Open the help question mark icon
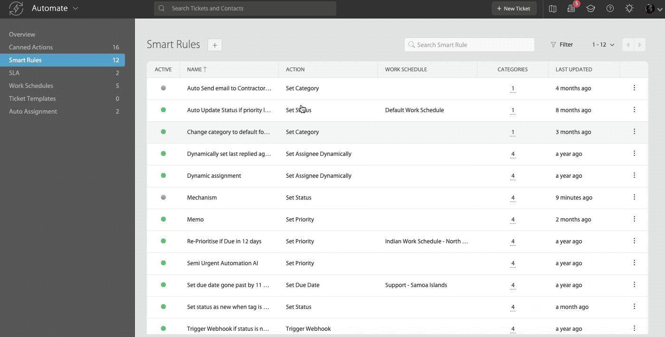Viewport: 665px width, 337px height. 610,9
